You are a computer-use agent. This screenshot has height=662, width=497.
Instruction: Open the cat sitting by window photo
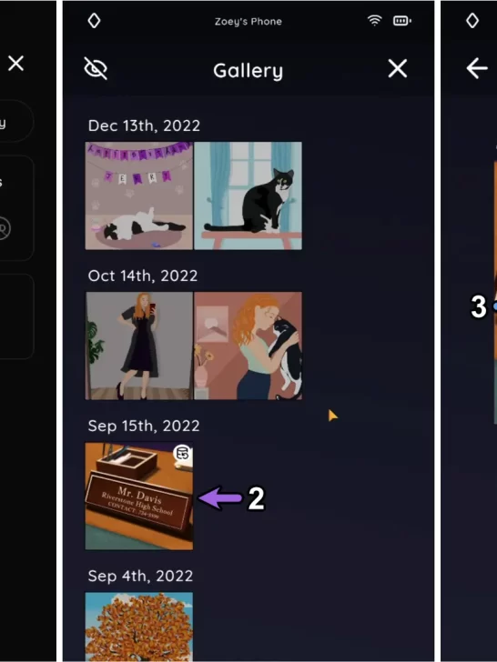(x=248, y=196)
